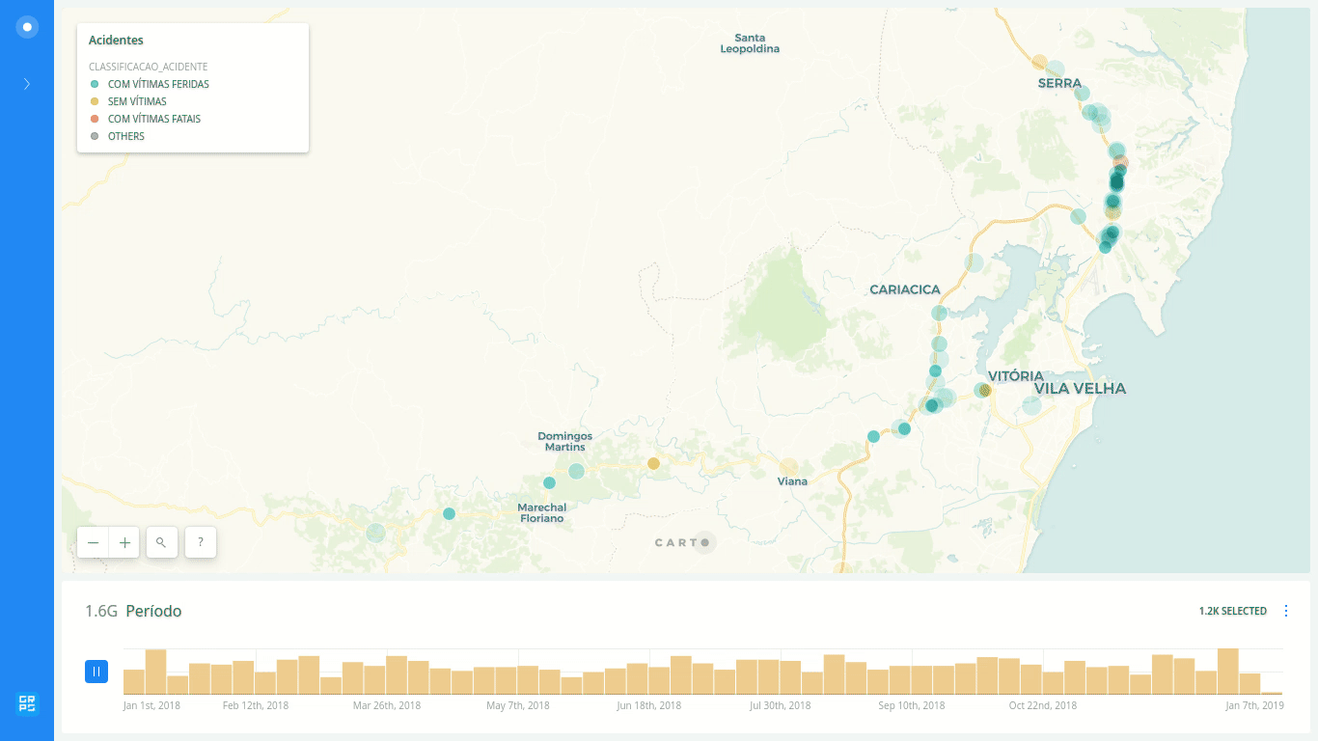Open the map search magnifier tool

tap(161, 542)
